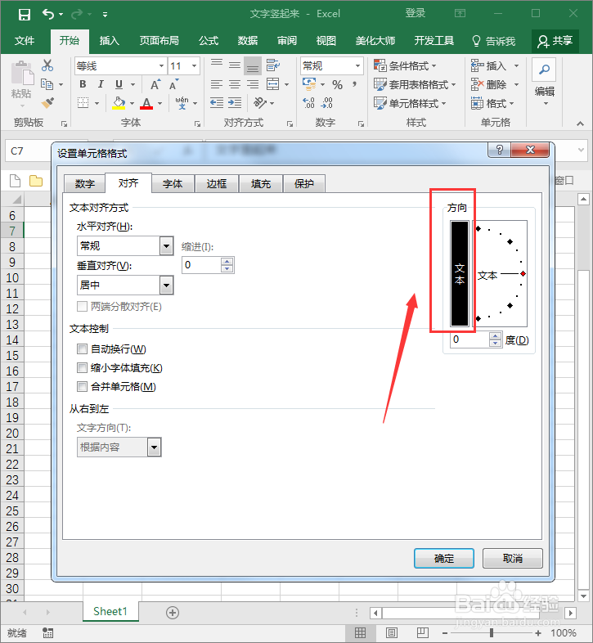Viewport: 593px width, 643px height.
Task: Click the Name Box showing C7
Action: [x=28, y=151]
